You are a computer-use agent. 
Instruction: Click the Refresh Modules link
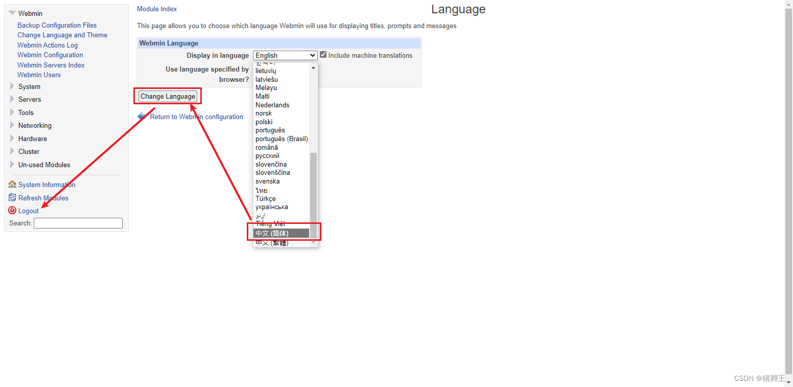click(x=43, y=198)
